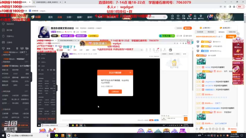Collapse the left sidebar with its edge handle
The image size is (246, 138).
click(31, 77)
